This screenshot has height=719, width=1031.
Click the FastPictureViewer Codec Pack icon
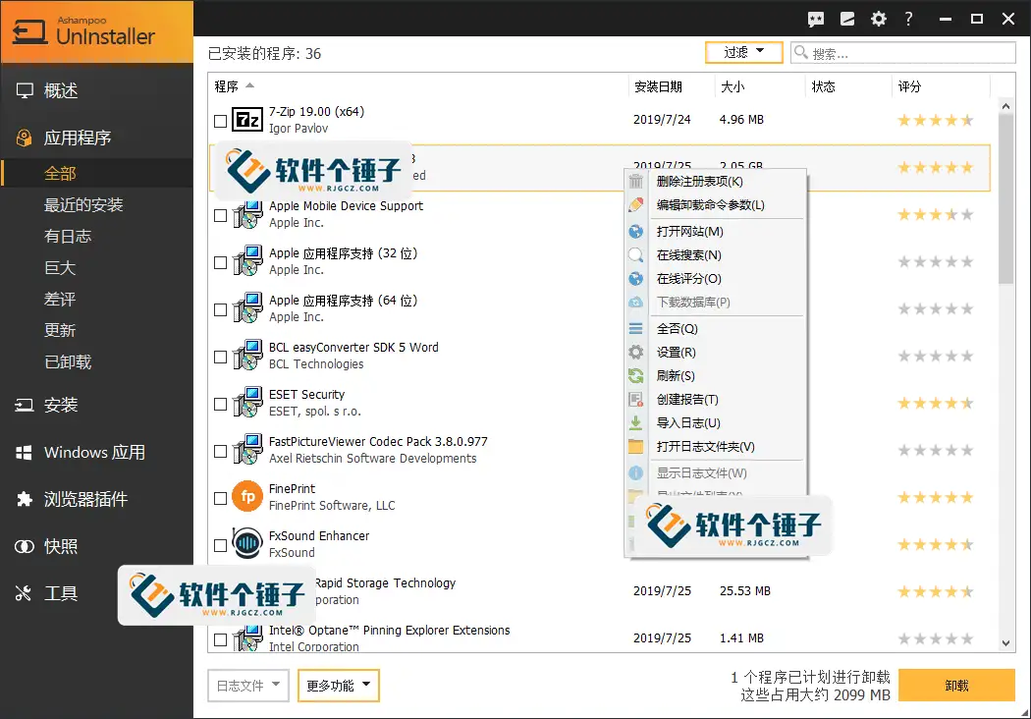click(x=247, y=450)
